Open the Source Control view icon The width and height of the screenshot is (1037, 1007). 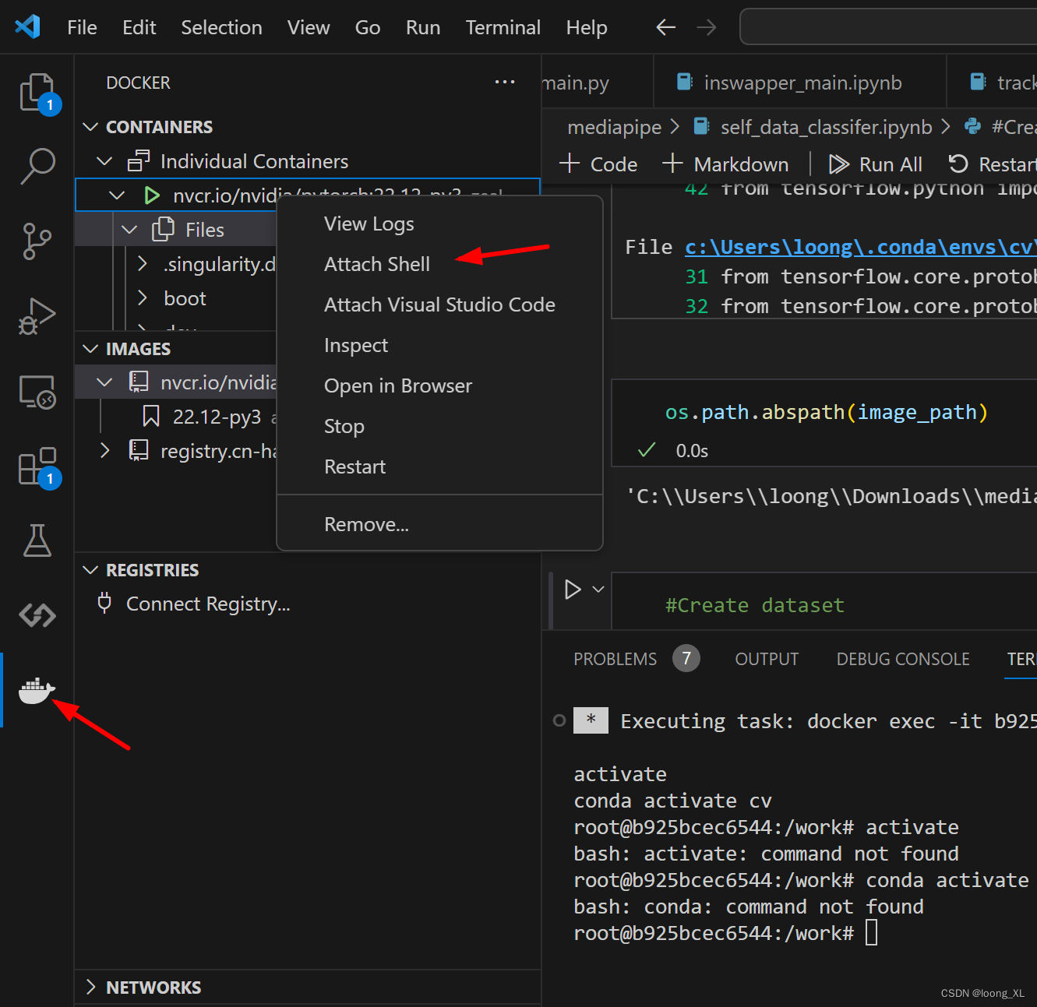pyautogui.click(x=37, y=241)
